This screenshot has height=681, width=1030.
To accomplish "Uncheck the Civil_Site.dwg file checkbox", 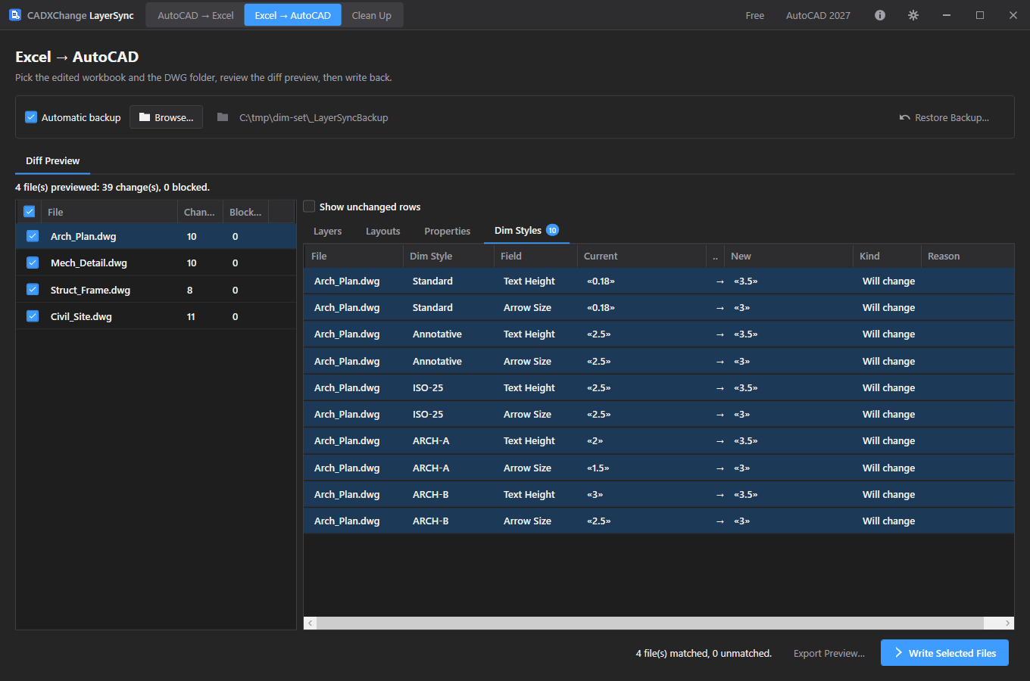I will click(x=33, y=316).
